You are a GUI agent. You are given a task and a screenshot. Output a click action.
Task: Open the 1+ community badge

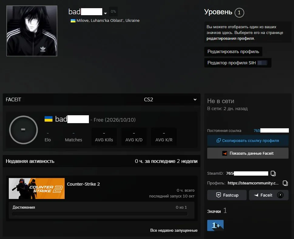[x=215, y=225]
